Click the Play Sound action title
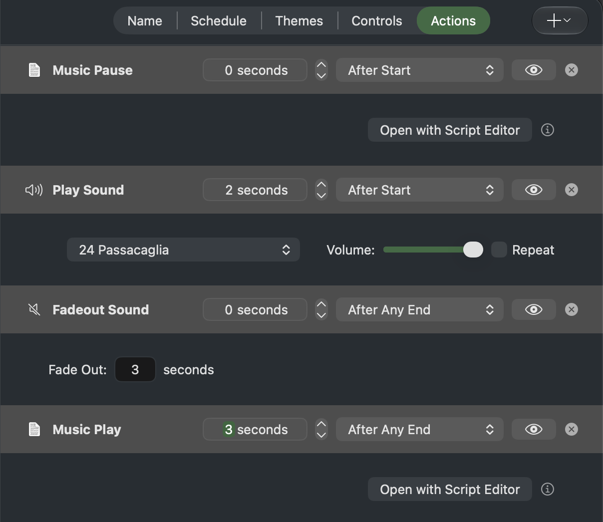 click(88, 190)
